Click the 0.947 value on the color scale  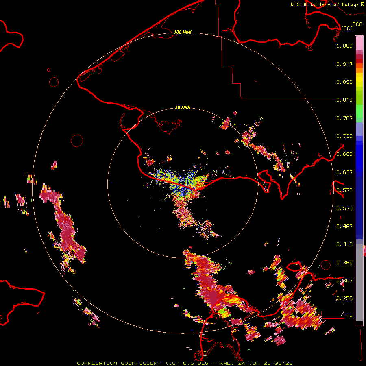click(x=344, y=64)
